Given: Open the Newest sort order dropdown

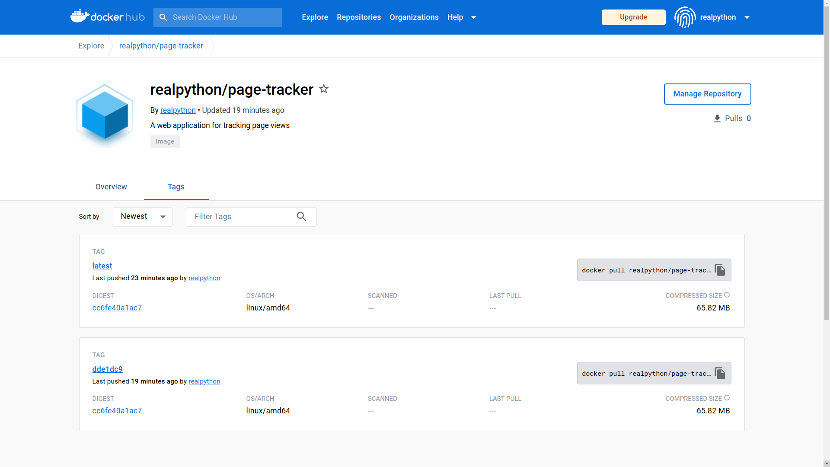Looking at the screenshot, I should [142, 217].
